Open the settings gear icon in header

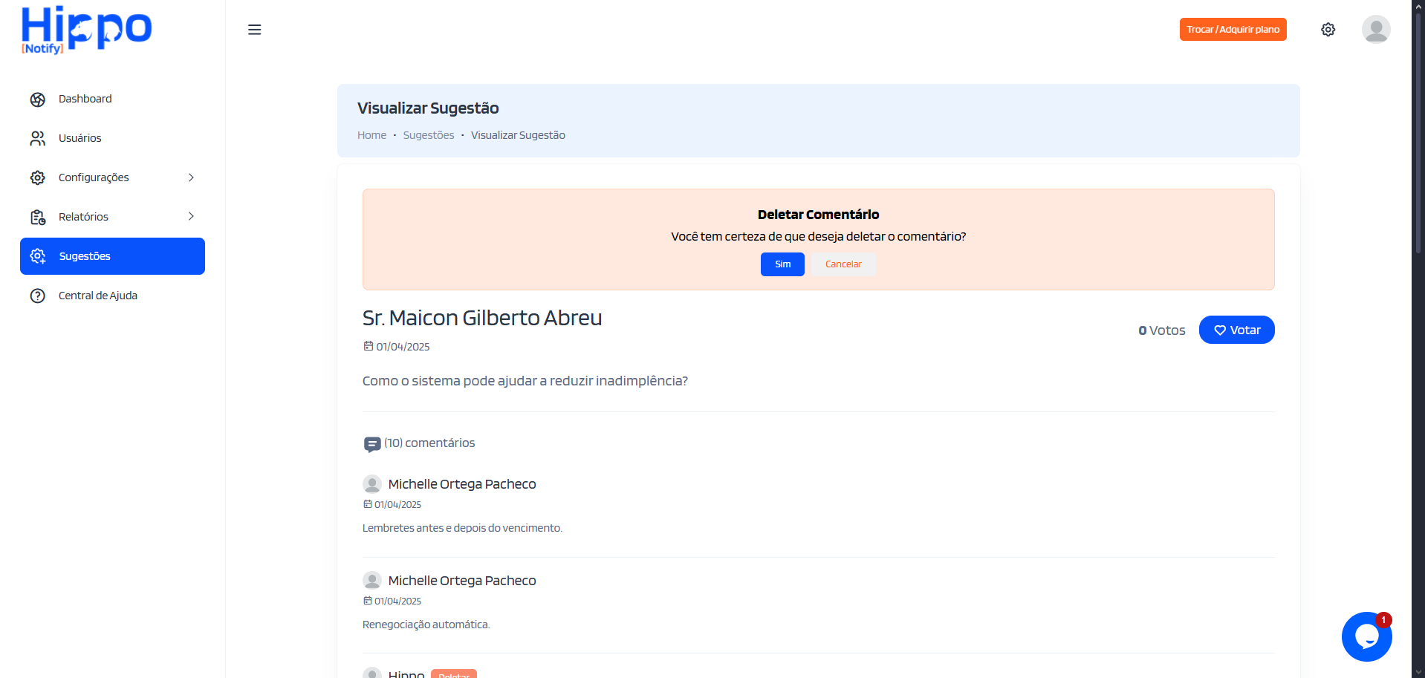[1328, 30]
